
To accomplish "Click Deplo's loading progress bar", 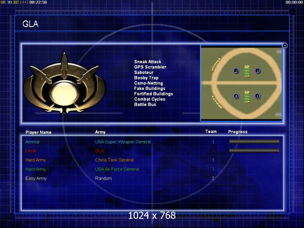I will click(254, 150).
